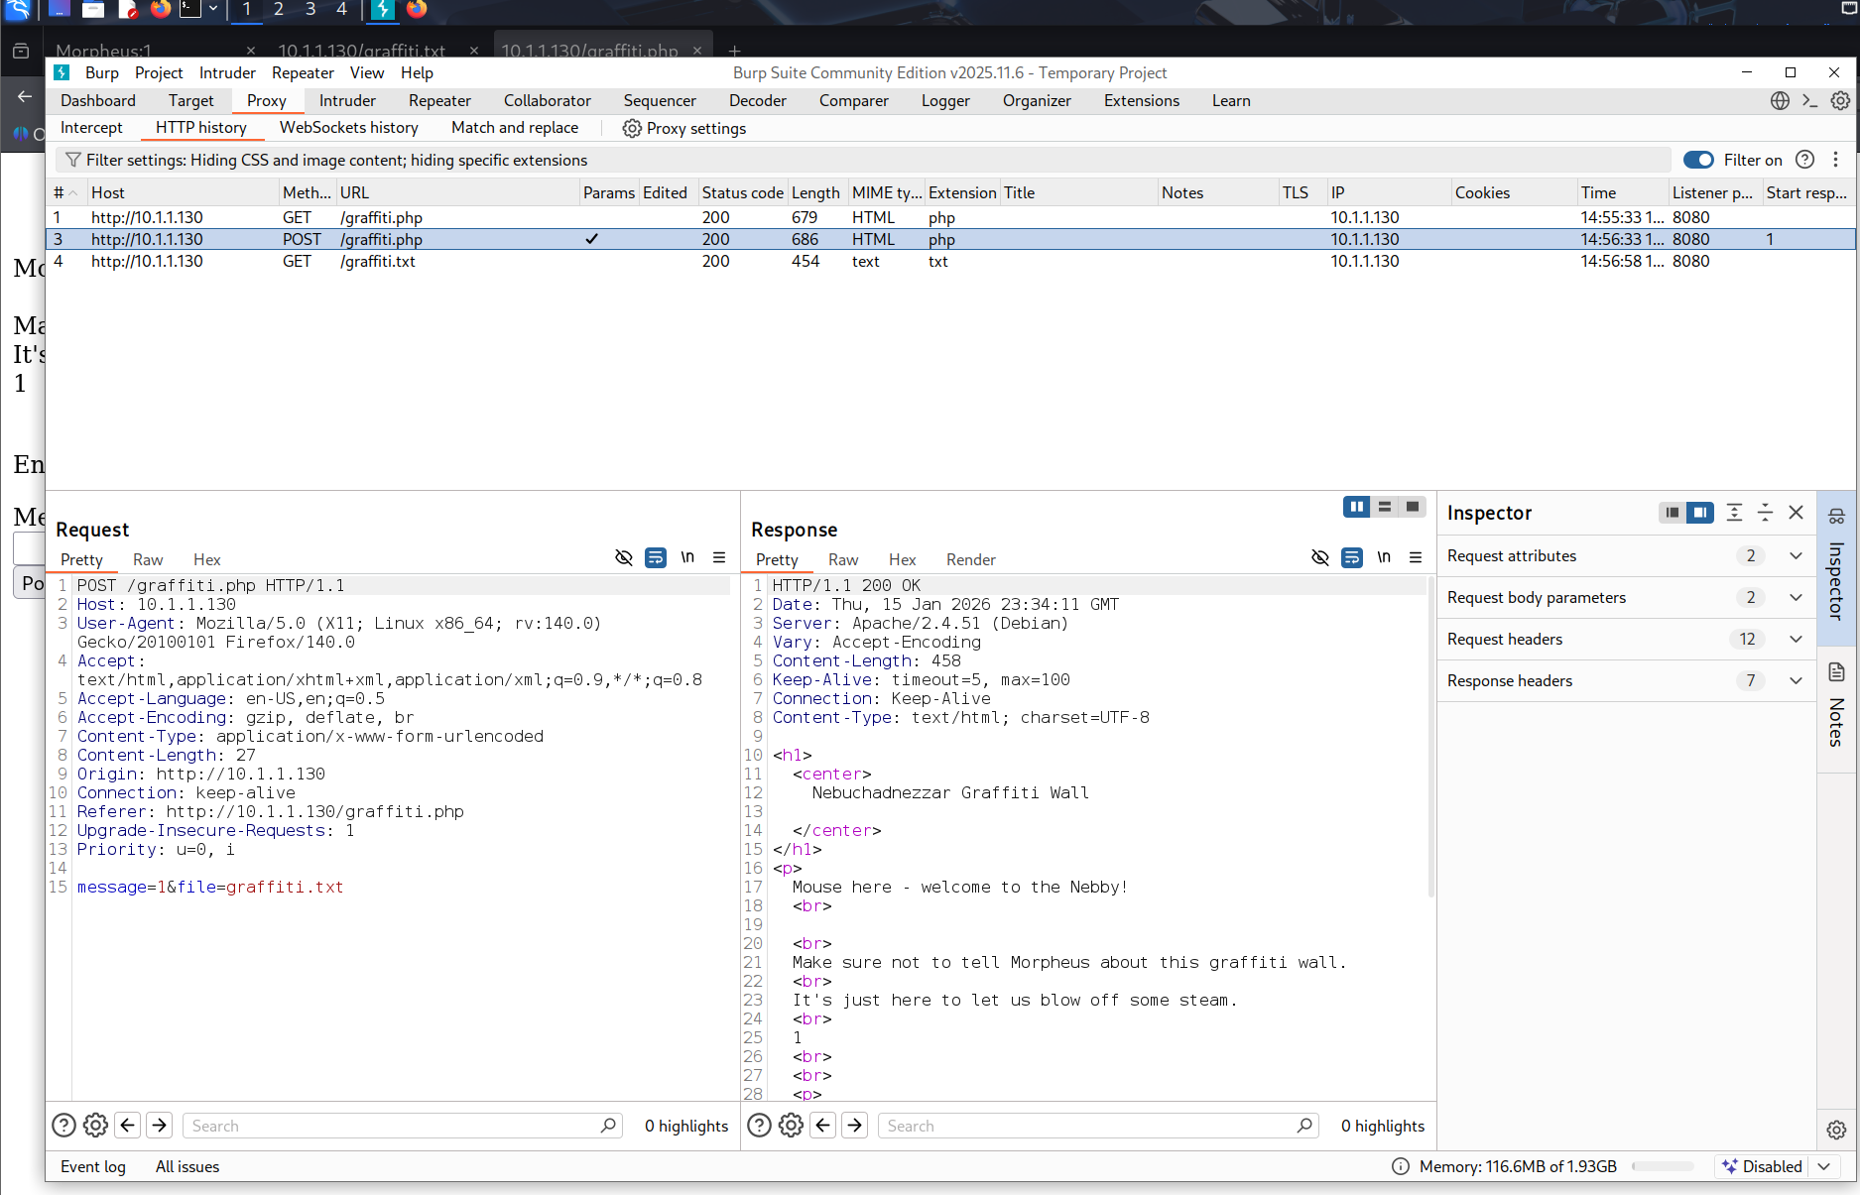
Task: Click the filter funnel icon
Action: click(72, 160)
